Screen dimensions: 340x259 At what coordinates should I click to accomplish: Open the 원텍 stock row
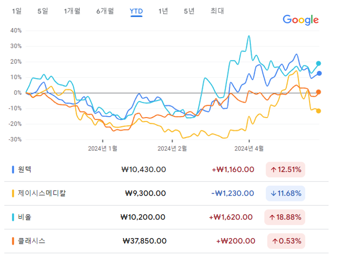click(166, 169)
